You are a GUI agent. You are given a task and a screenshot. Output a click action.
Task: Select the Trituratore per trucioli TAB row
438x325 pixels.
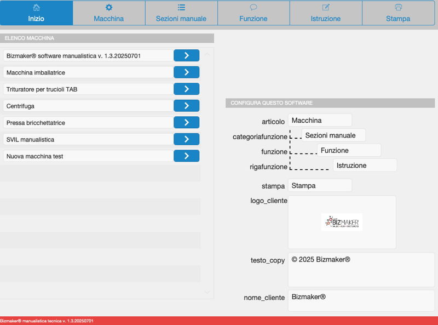[88, 89]
